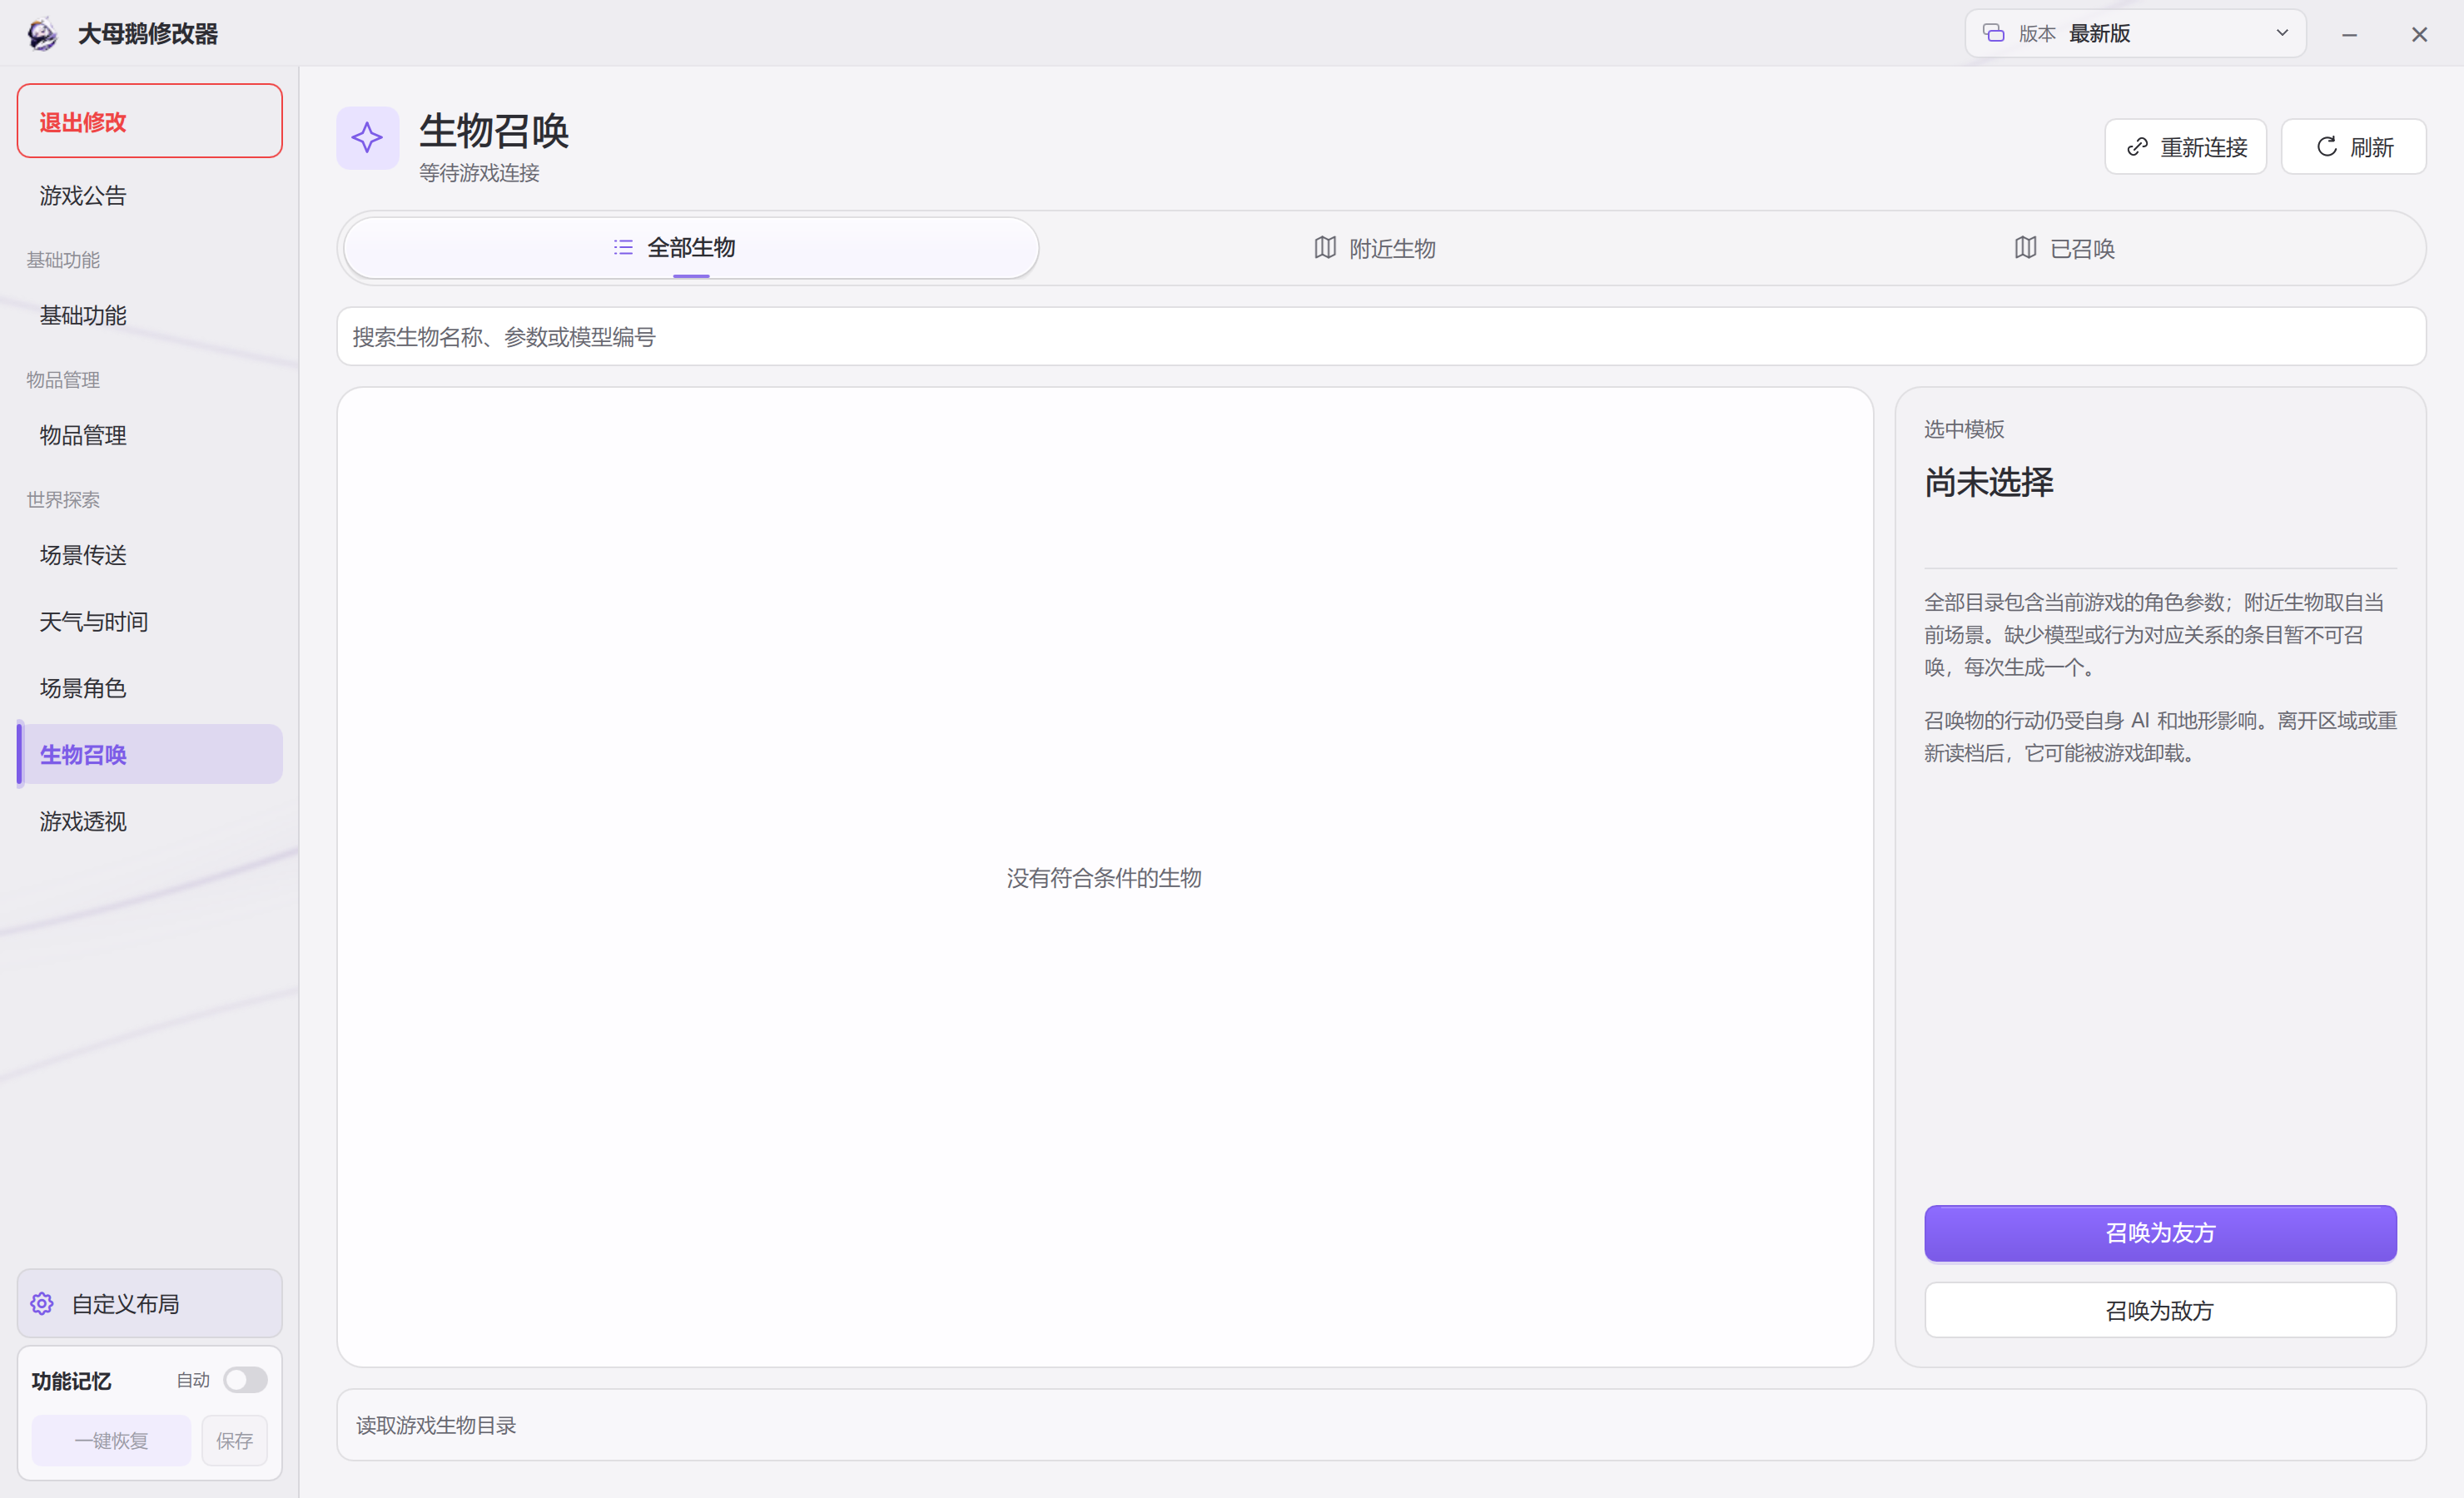Focus the 搜索生物名称 search field
Viewport: 2464px width, 1498px height.
1381,337
